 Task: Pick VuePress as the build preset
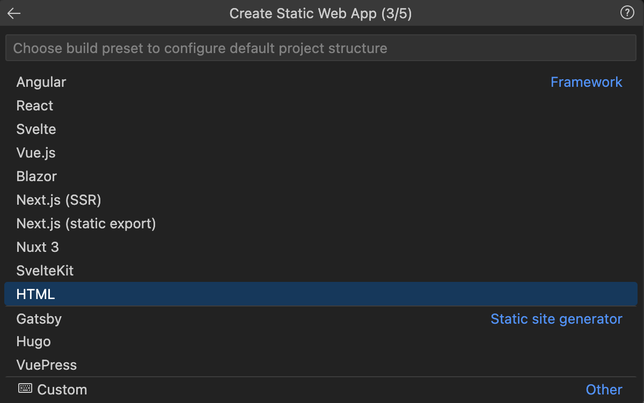tap(46, 365)
